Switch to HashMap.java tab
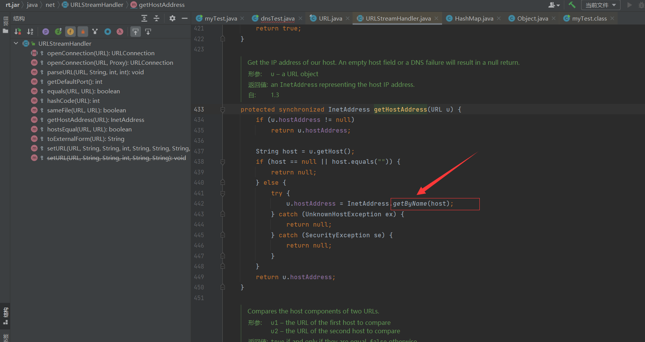The height and width of the screenshot is (342, 645). pos(474,18)
